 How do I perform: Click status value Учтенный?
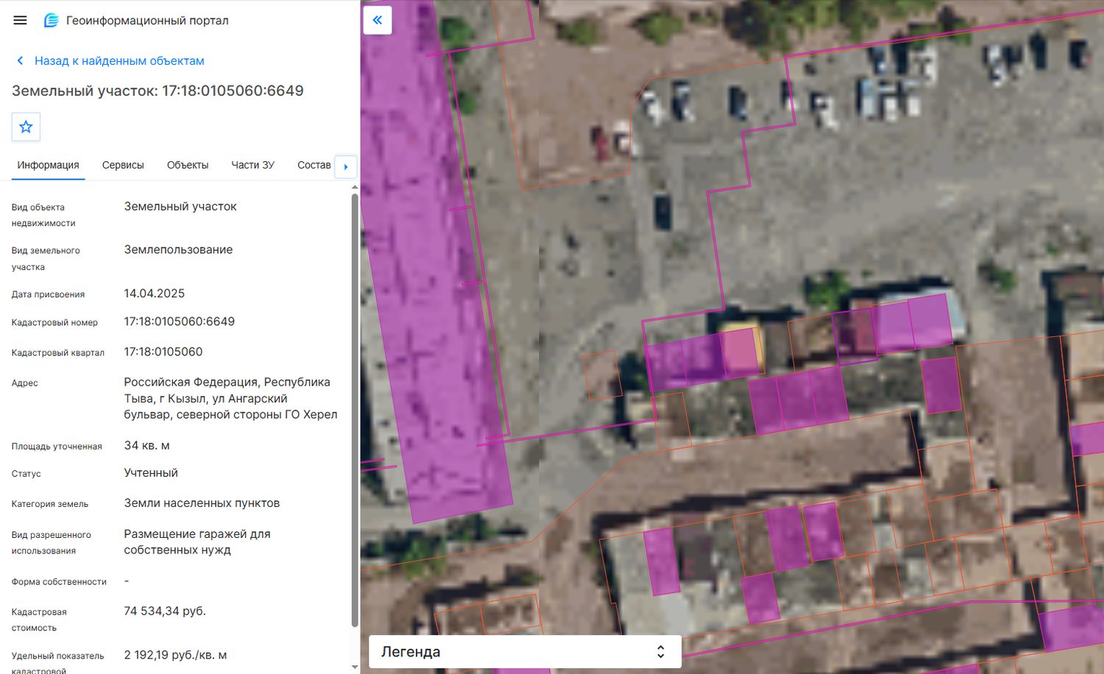[151, 473]
